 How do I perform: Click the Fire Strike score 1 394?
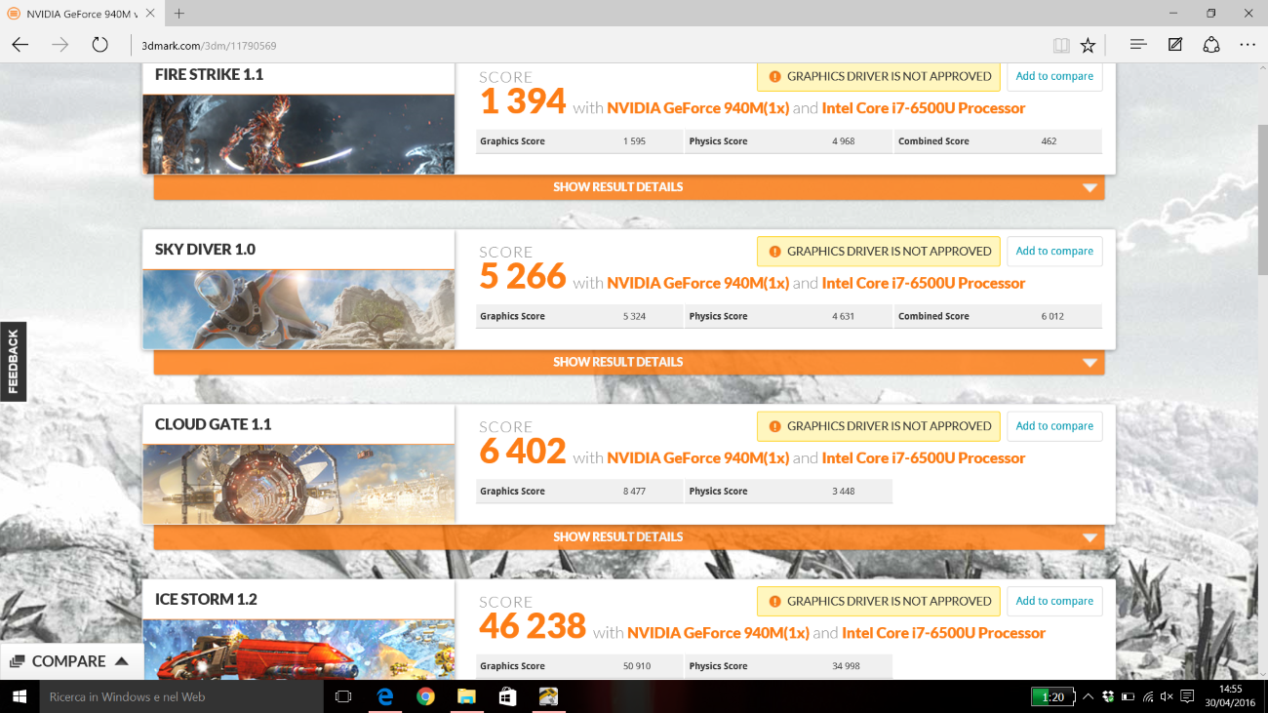(523, 101)
